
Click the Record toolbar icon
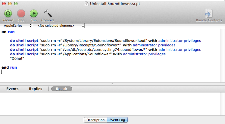pos(8,13)
